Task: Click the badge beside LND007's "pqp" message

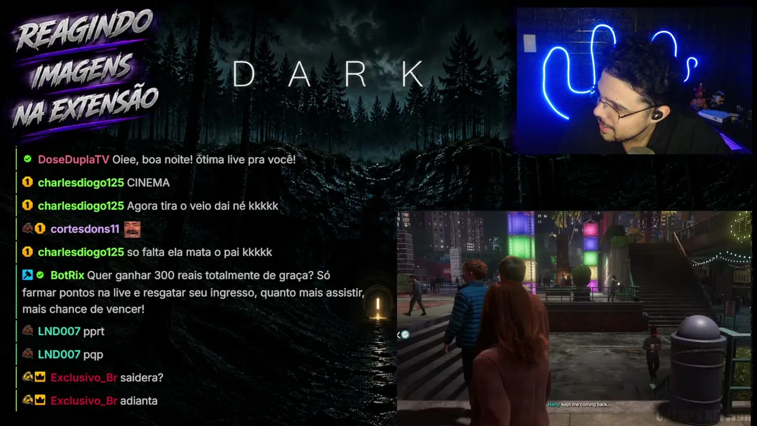Action: click(27, 354)
